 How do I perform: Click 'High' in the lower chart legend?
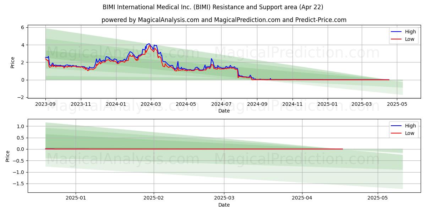(410, 126)
